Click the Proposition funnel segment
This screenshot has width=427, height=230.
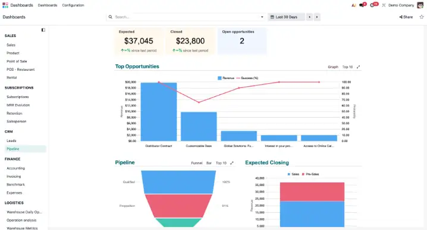coord(178,206)
